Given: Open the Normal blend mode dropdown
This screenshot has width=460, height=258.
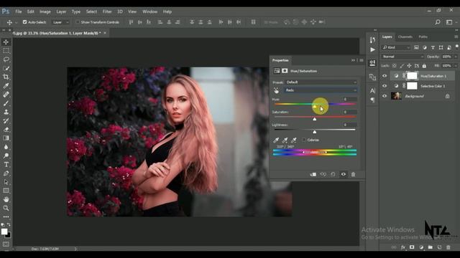Looking at the screenshot, I should pyautogui.click(x=402, y=57).
